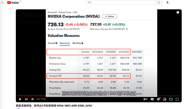Switch to theater mode view
This screenshot has width=184, height=109.
click(x=171, y=99)
